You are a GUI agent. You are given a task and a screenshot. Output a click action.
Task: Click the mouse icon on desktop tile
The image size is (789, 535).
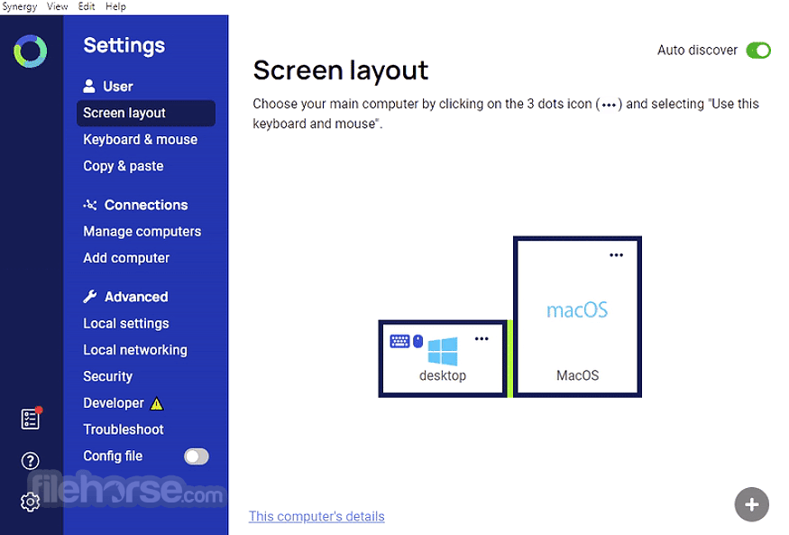click(417, 341)
